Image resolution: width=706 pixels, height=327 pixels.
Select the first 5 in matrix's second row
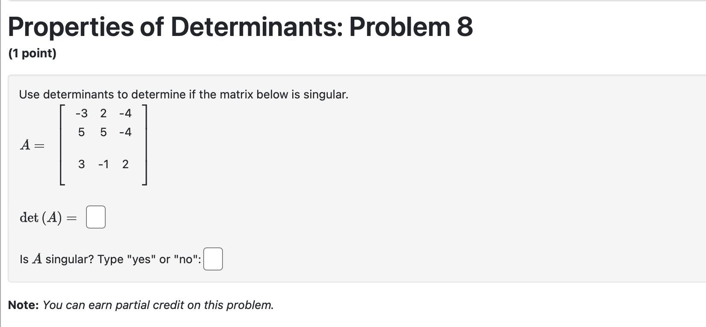point(81,132)
